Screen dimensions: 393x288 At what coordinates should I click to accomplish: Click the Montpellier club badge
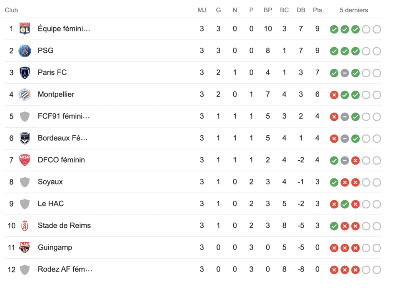[25, 95]
